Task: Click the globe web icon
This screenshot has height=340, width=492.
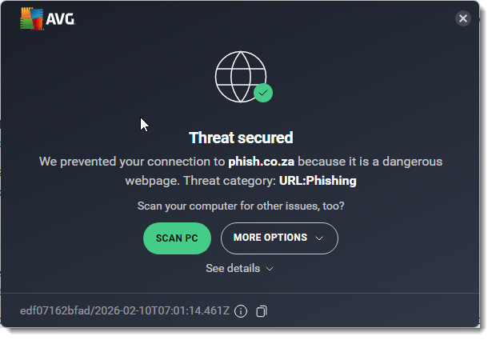Action: [238, 76]
